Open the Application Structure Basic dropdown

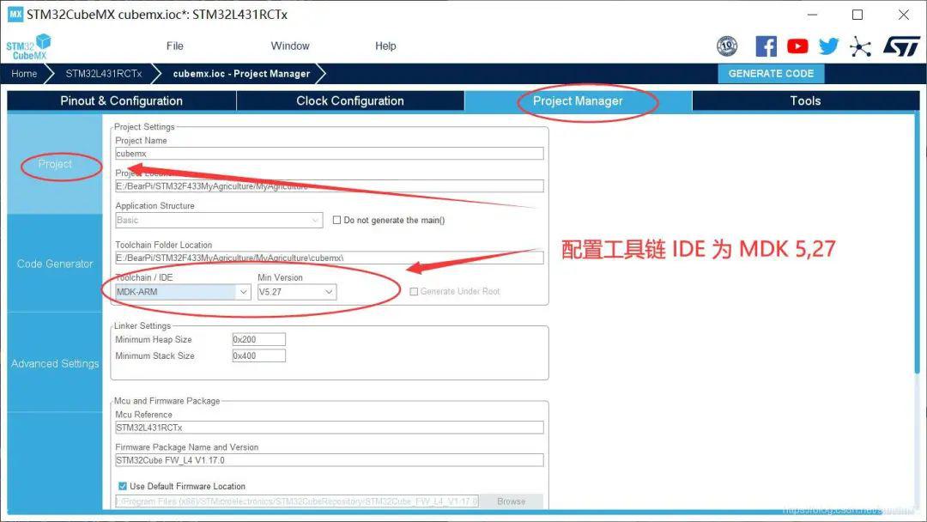219,220
